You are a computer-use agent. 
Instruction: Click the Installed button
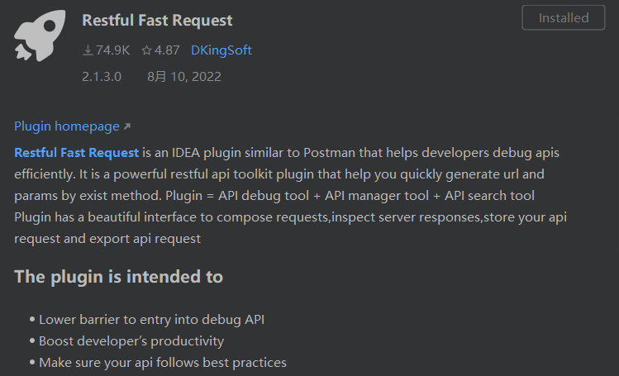[x=564, y=17]
